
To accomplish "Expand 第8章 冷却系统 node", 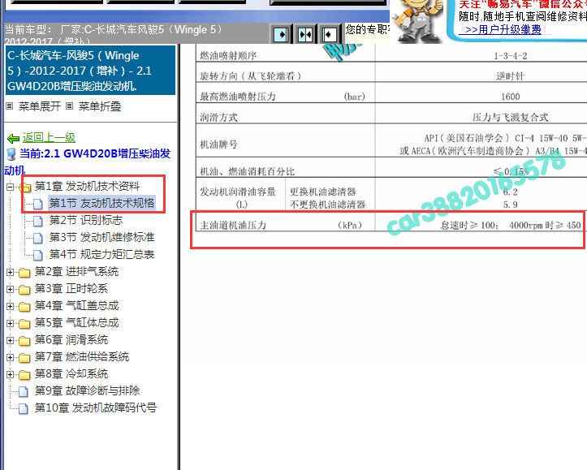I will [10, 374].
